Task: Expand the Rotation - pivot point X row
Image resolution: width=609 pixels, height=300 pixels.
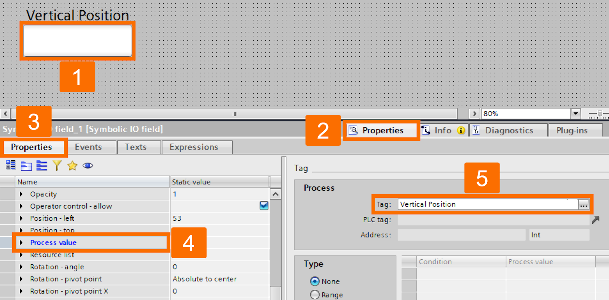Action: pos(21,291)
